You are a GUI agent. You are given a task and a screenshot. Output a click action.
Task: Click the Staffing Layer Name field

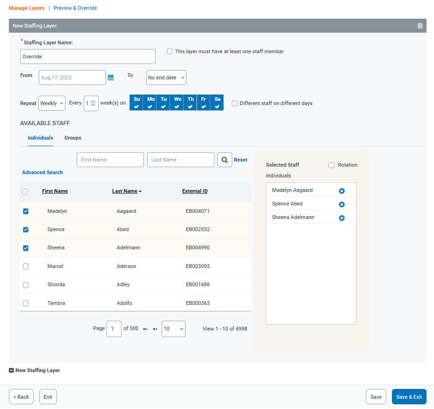click(88, 56)
